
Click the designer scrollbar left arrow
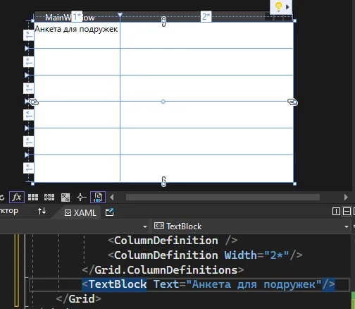pyautogui.click(x=112, y=197)
